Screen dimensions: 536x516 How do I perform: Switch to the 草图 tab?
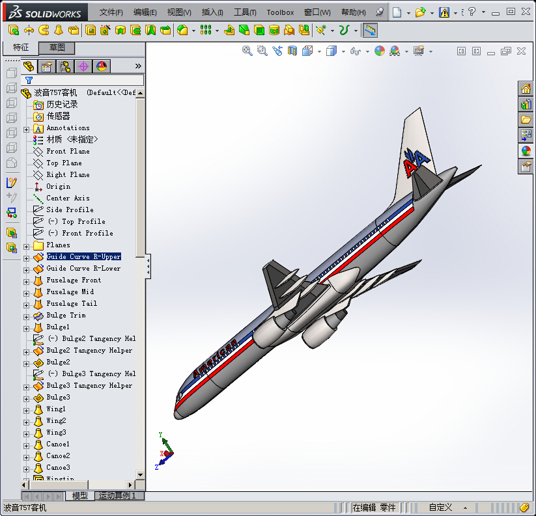tap(57, 48)
